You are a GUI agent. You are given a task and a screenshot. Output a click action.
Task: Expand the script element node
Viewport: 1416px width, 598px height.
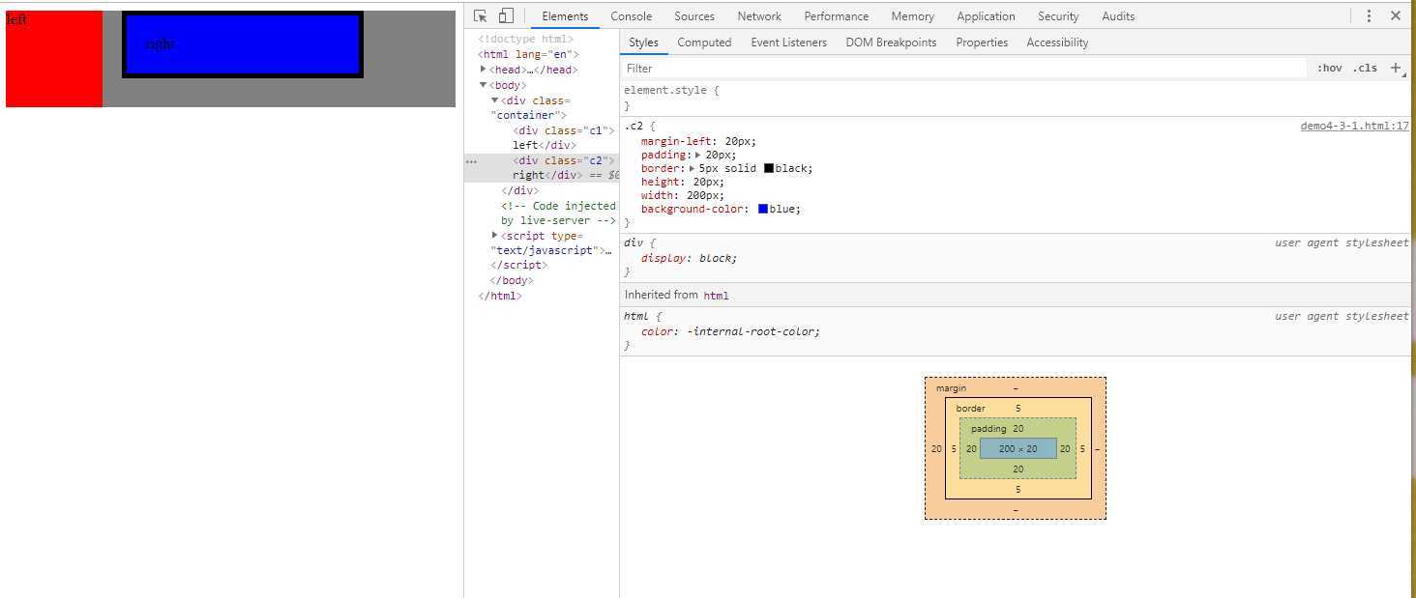495,236
